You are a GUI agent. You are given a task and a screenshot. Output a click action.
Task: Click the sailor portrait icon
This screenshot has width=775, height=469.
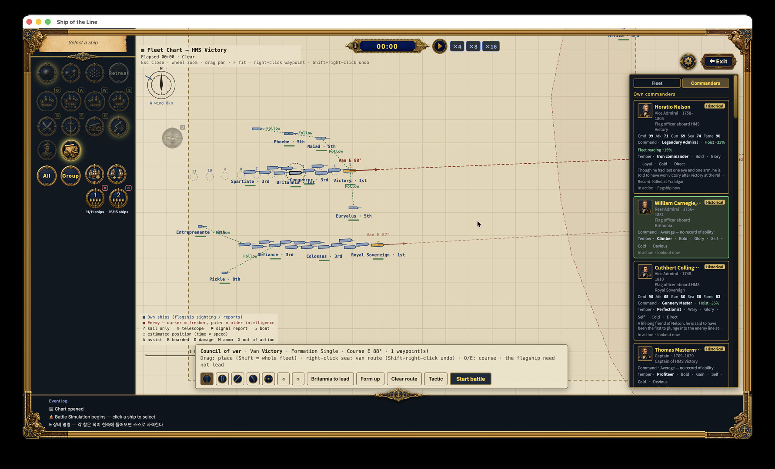[47, 150]
